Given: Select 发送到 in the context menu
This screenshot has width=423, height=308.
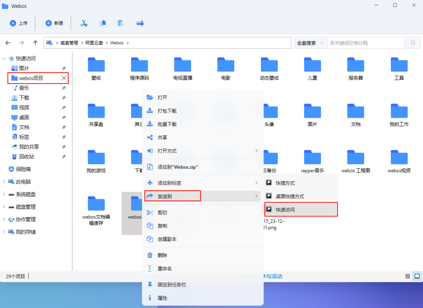Looking at the screenshot, I should point(172,196).
